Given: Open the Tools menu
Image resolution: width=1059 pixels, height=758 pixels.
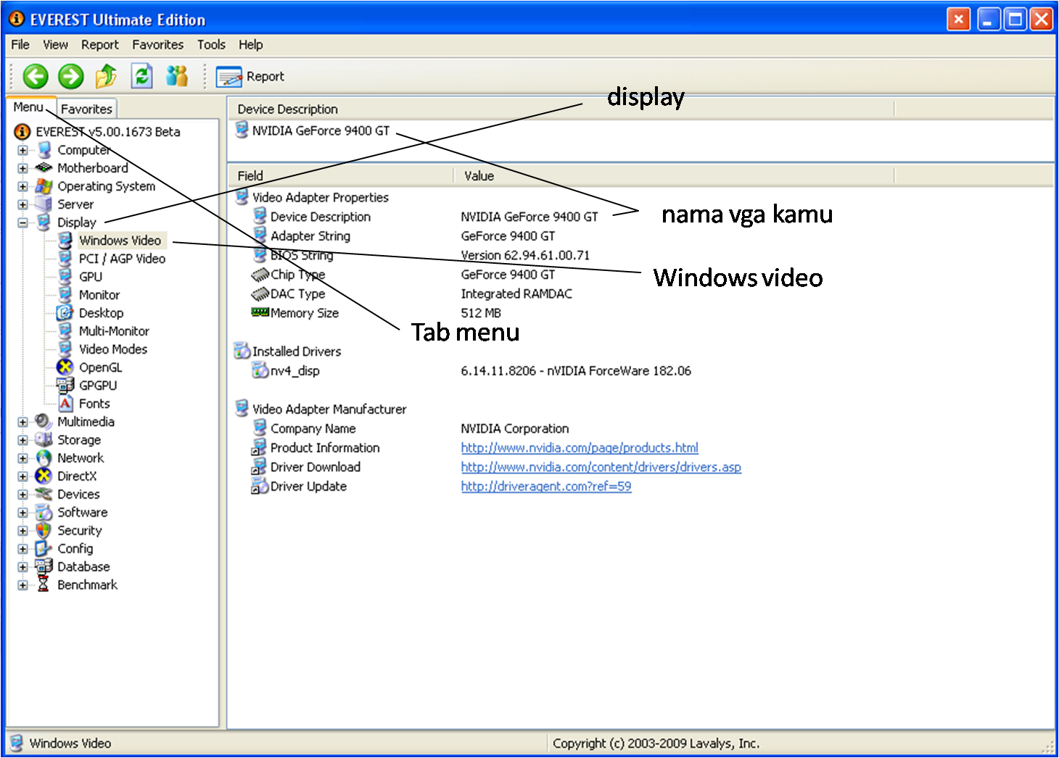Looking at the screenshot, I should (211, 45).
